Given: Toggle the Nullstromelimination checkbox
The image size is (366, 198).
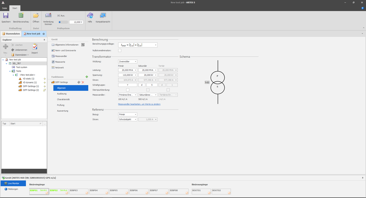Looking at the screenshot, I should click(x=120, y=50).
